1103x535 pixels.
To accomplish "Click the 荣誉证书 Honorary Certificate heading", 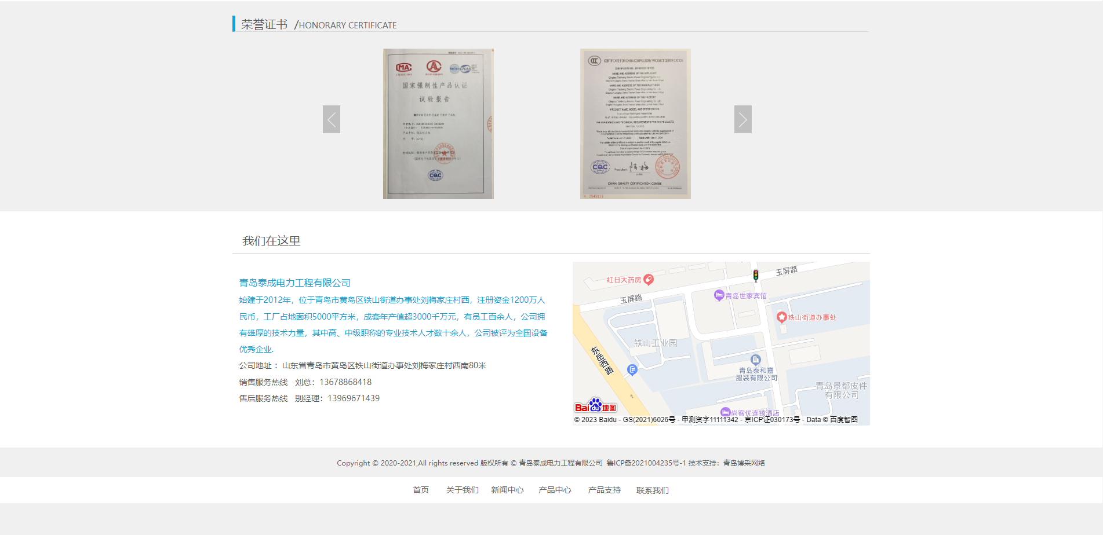I will 319,24.
